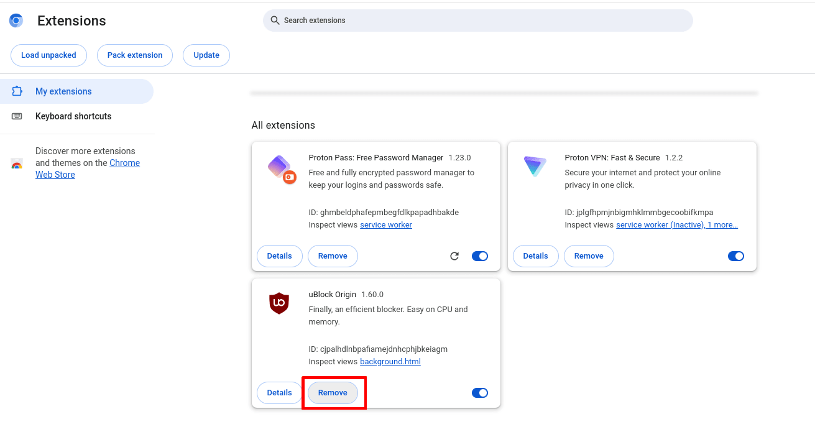The width and height of the screenshot is (815, 437).
Task: Open Details for Proton VPN
Action: point(536,256)
